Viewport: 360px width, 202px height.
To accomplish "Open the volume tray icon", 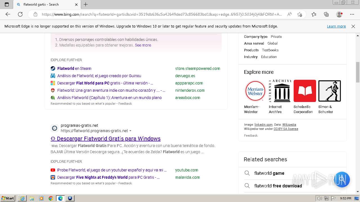I will tap(319, 198).
